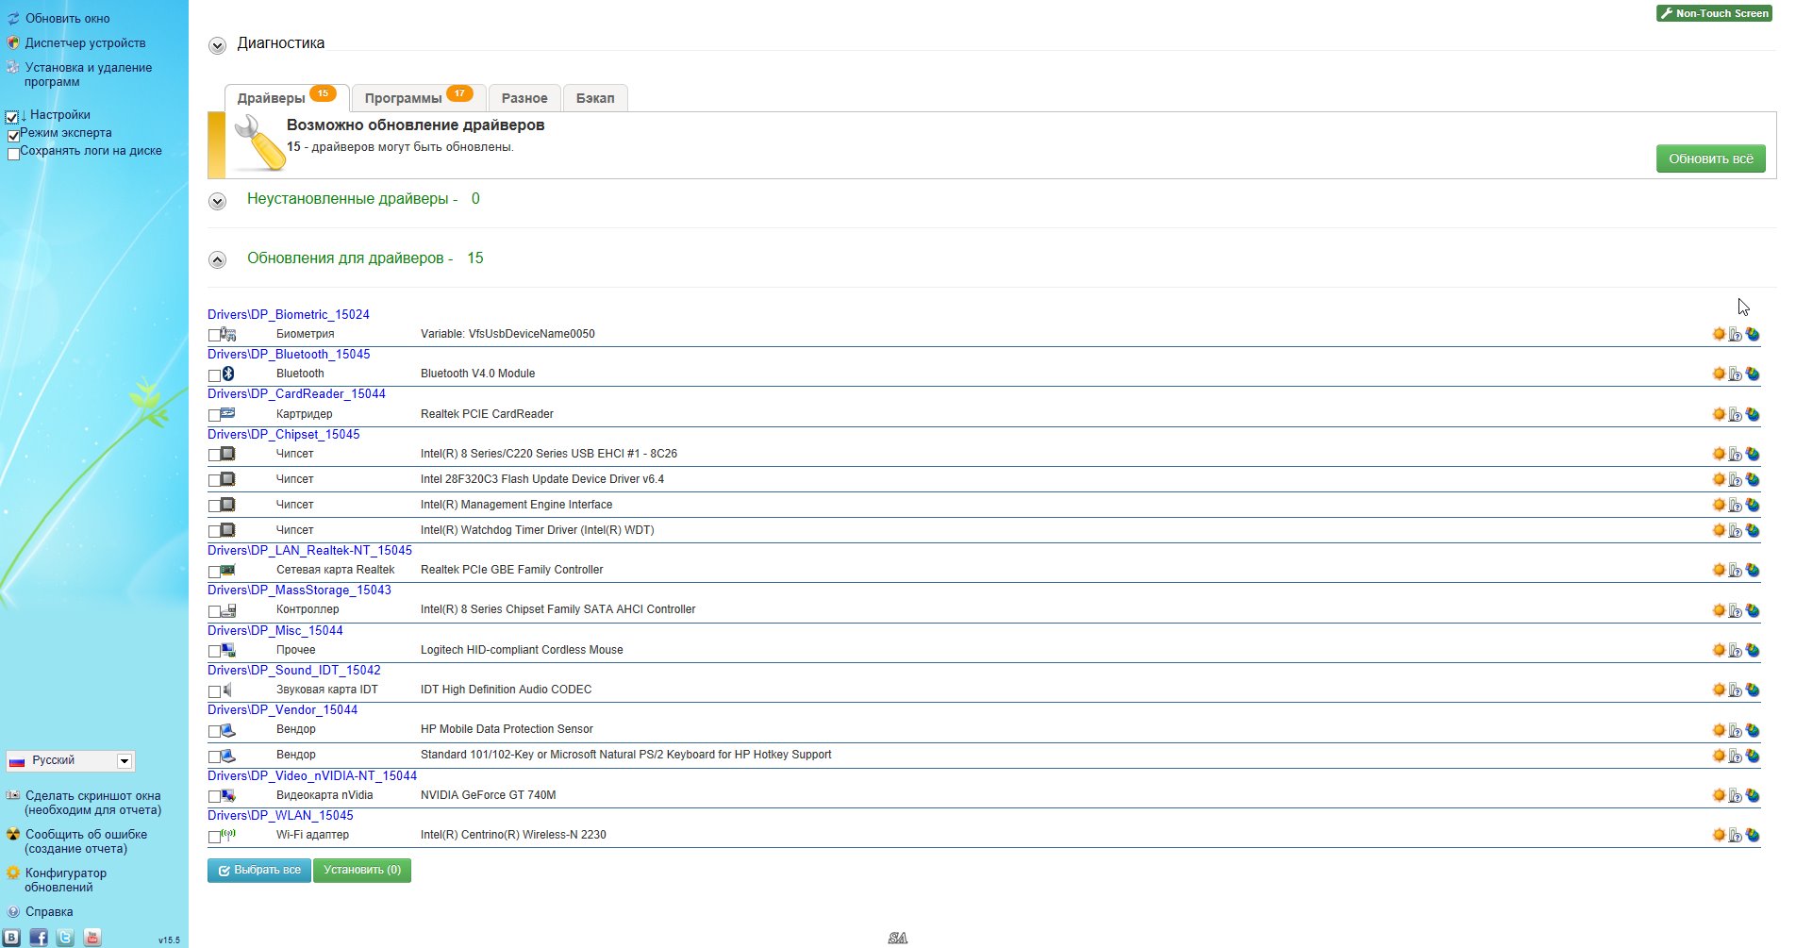Screen dimensions: 1796x948
Task: Open Drivers\DP_Chipset_15045 link
Action: [284, 434]
